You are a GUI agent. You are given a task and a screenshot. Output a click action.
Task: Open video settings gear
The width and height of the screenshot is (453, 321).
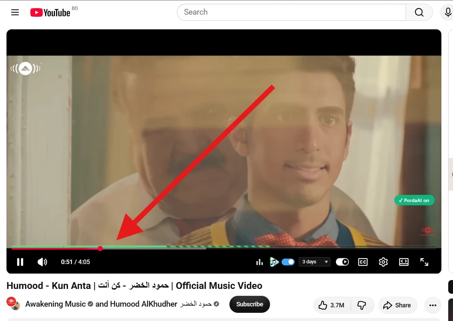point(383,262)
